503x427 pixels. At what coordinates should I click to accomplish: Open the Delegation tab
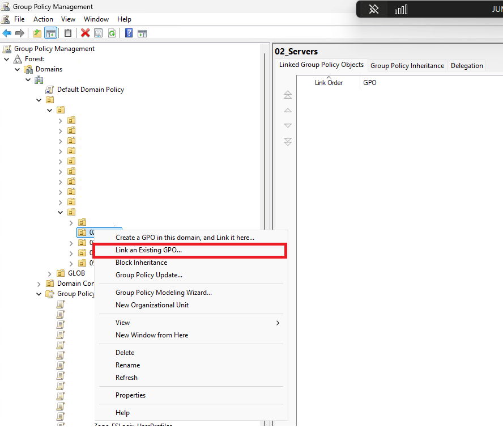click(x=467, y=66)
